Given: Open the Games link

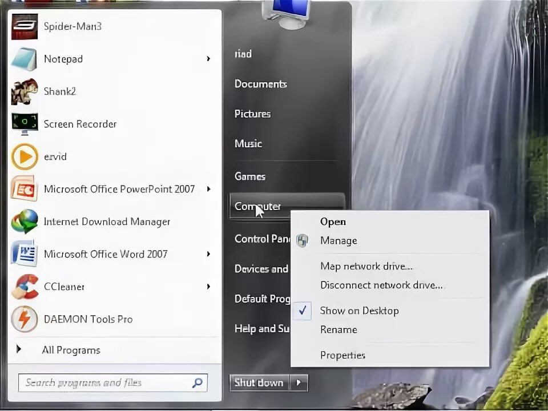Looking at the screenshot, I should click(250, 176).
